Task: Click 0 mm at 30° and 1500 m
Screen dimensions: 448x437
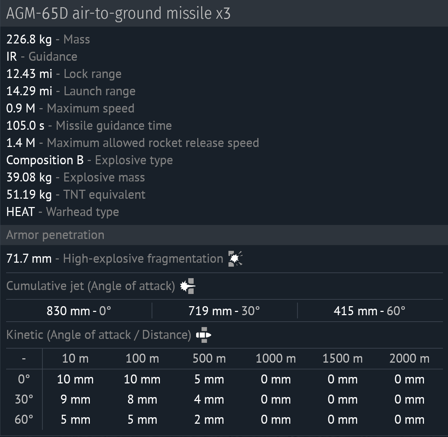Action: [342, 399]
